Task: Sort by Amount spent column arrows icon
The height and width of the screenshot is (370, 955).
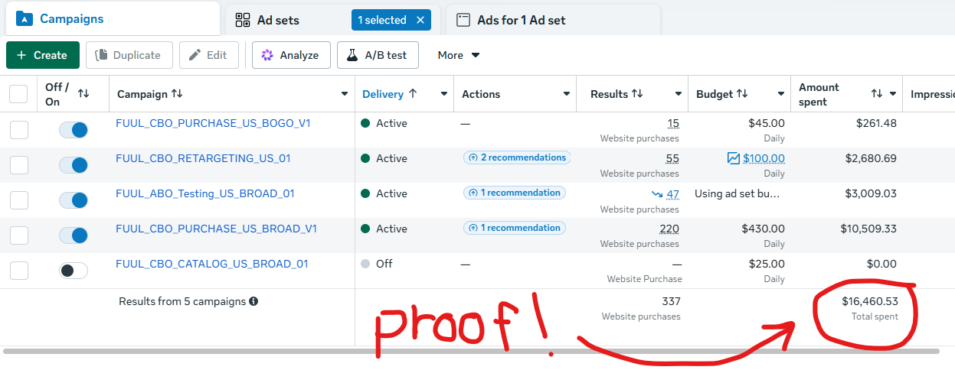Action: click(x=877, y=93)
